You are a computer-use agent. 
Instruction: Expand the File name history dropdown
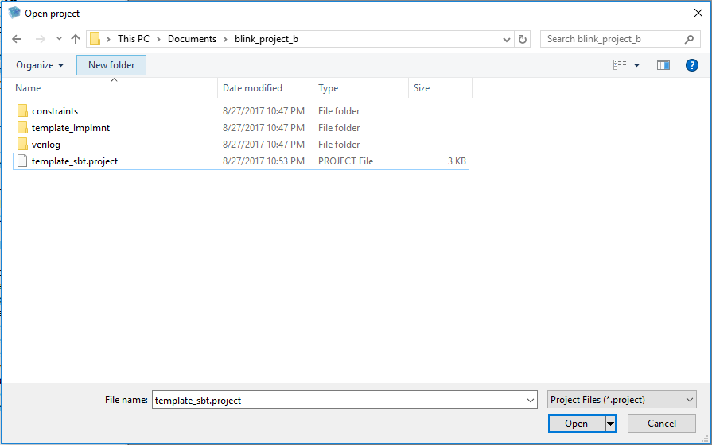[x=531, y=400]
